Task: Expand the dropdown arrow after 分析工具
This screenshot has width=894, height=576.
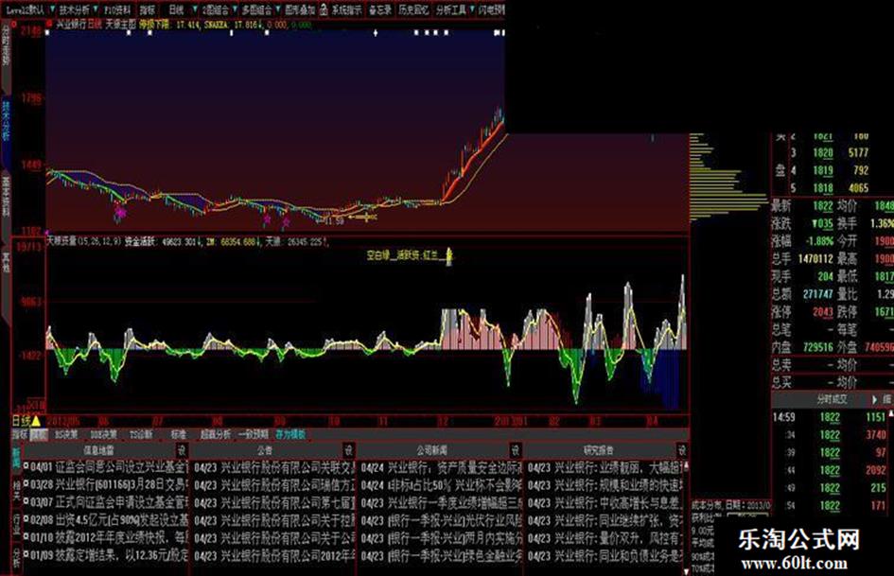Action: click(x=472, y=9)
